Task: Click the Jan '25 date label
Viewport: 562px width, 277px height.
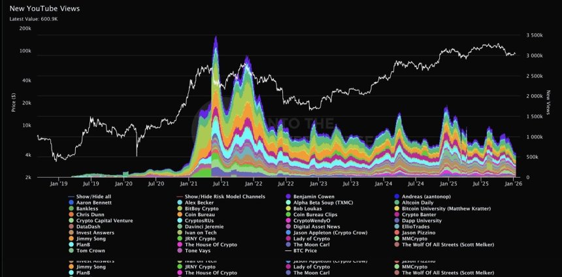Action: 448,184
